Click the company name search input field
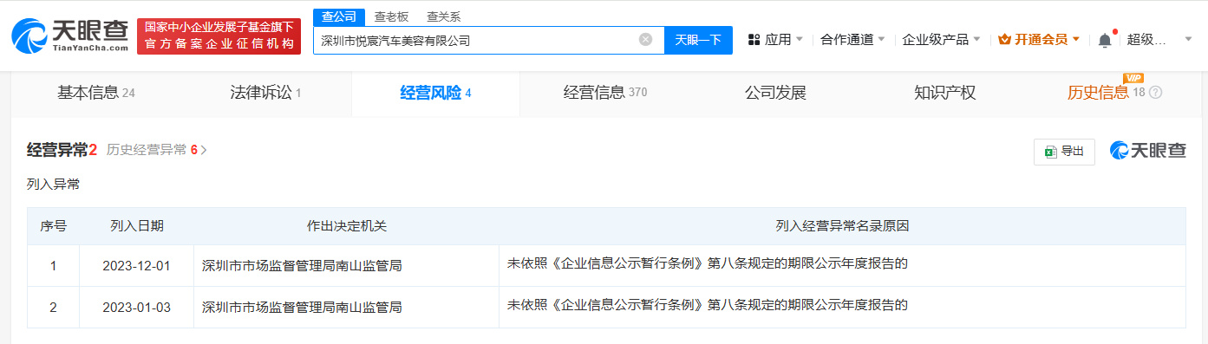 pyautogui.click(x=477, y=40)
